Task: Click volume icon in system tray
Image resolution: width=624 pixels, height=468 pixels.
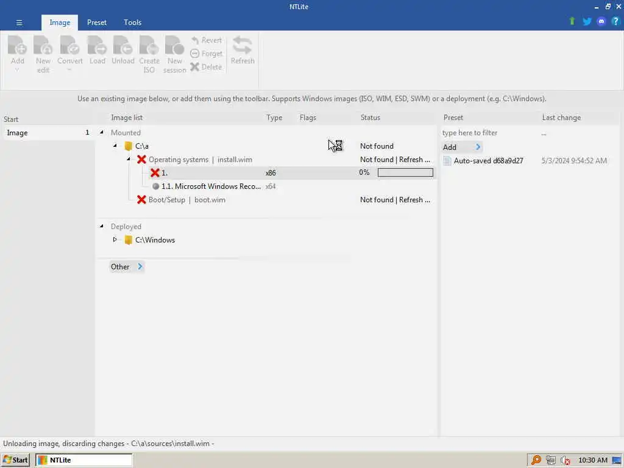Action: click(565, 461)
